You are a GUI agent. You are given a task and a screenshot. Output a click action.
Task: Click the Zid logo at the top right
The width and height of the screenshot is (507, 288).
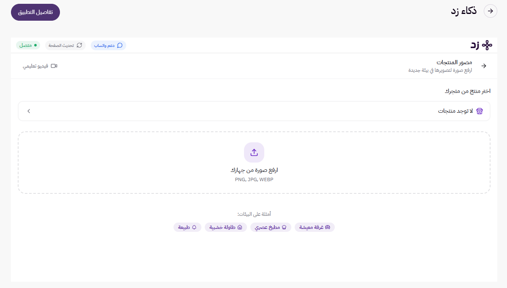pyautogui.click(x=481, y=45)
